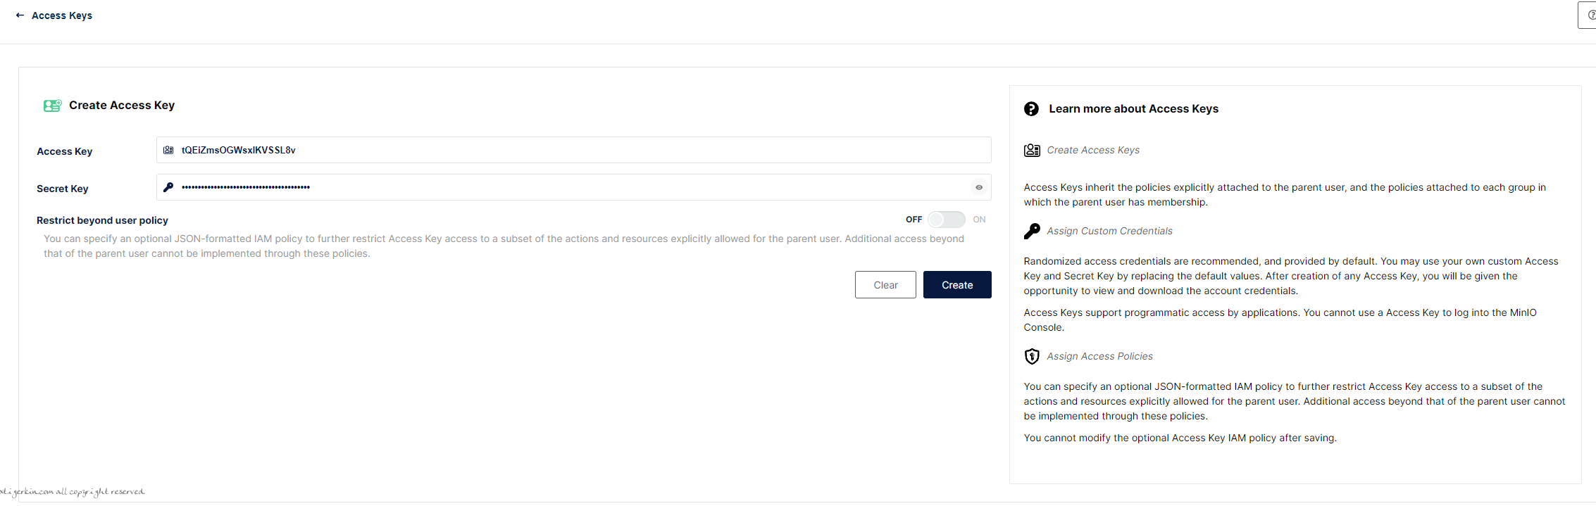Click the Assign Custom Credentials key icon
This screenshot has width=1596, height=506.
pyautogui.click(x=1032, y=231)
